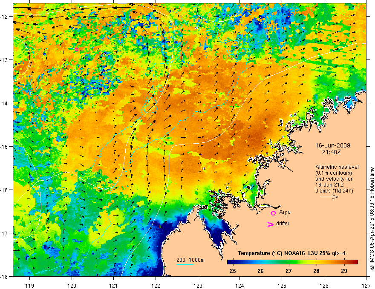Click the 0.5m/s velocity scale arrow
Viewport: 375px width, 289px height.
329,197
